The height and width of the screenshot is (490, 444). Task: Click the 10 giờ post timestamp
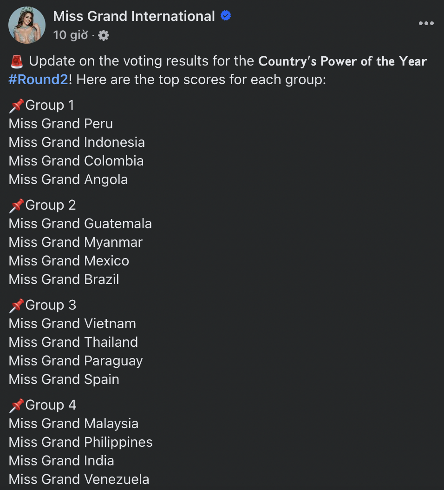71,35
